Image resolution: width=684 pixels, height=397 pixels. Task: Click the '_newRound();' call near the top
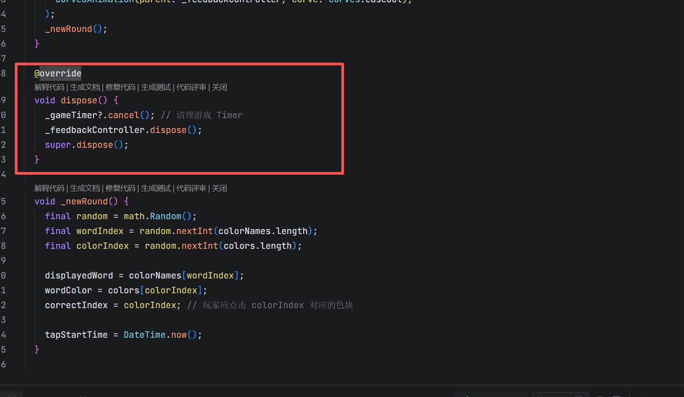point(76,29)
